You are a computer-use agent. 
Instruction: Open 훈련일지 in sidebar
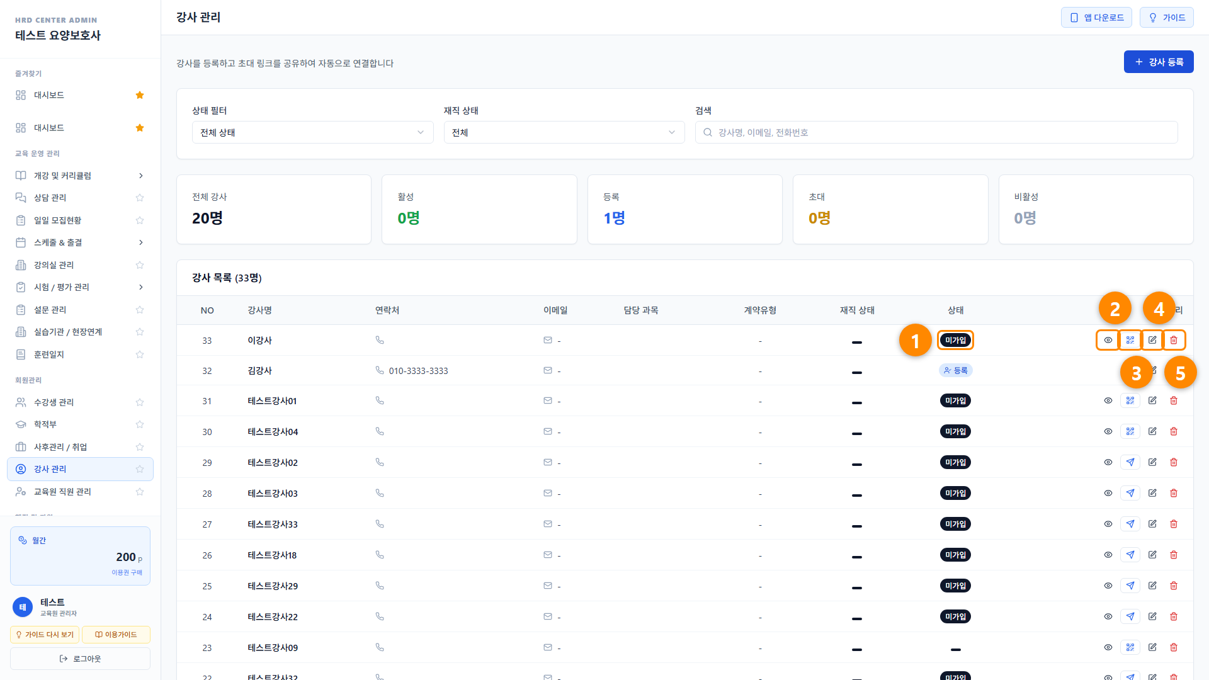pos(80,354)
